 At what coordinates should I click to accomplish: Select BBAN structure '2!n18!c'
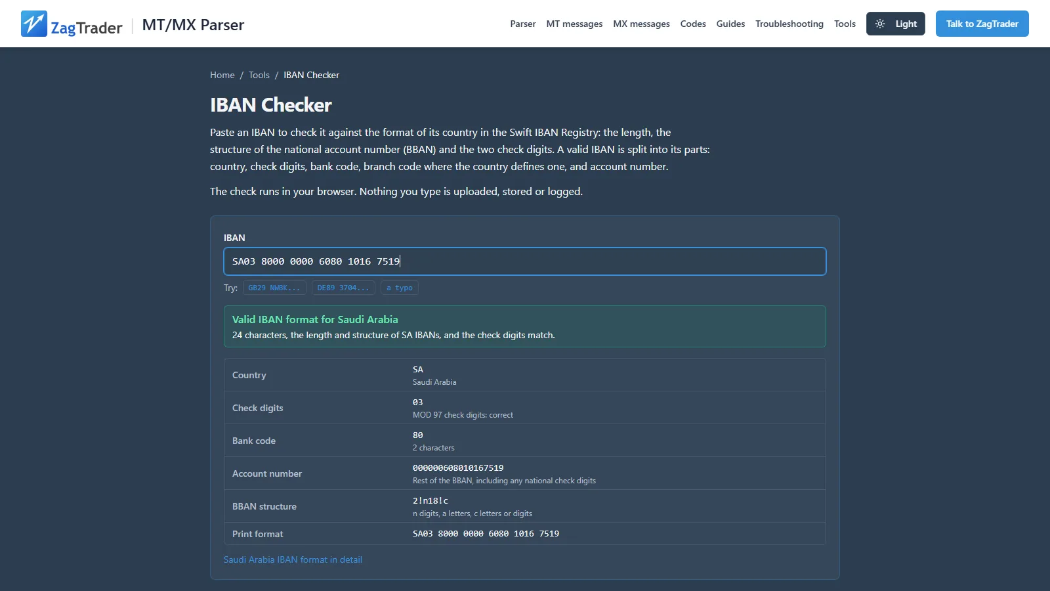(430, 500)
